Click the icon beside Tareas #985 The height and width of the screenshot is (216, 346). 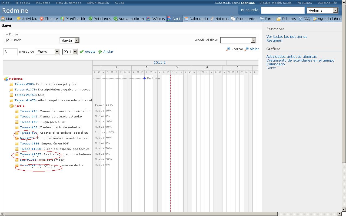click(11, 84)
